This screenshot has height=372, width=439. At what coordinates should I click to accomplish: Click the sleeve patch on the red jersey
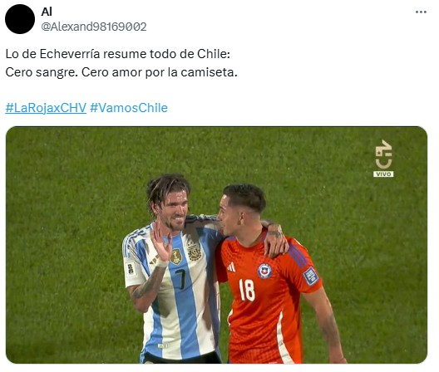311,276
